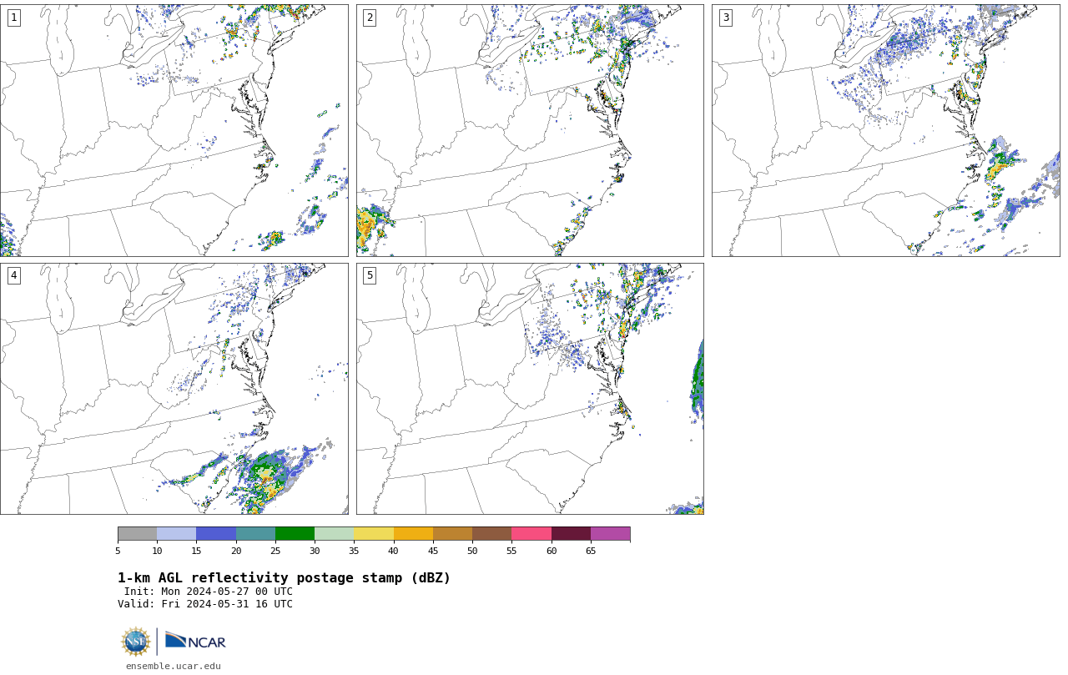Open ensemble member 2 reflectivity map
1068x675 pixels.
pyautogui.click(x=530, y=130)
